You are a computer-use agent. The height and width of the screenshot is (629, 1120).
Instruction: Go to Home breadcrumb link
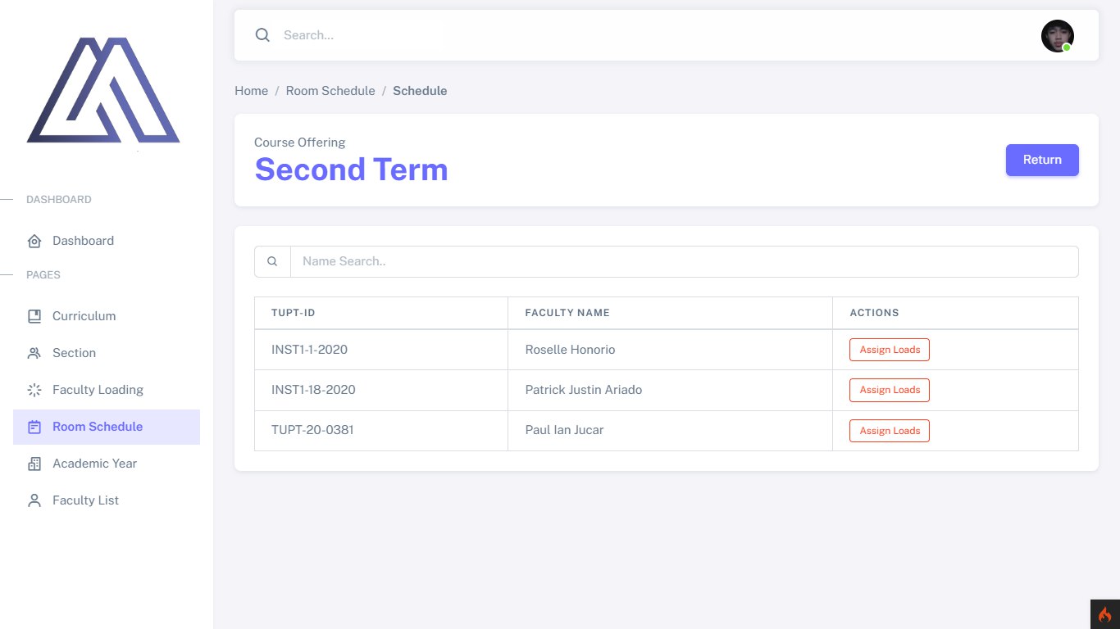tap(251, 91)
